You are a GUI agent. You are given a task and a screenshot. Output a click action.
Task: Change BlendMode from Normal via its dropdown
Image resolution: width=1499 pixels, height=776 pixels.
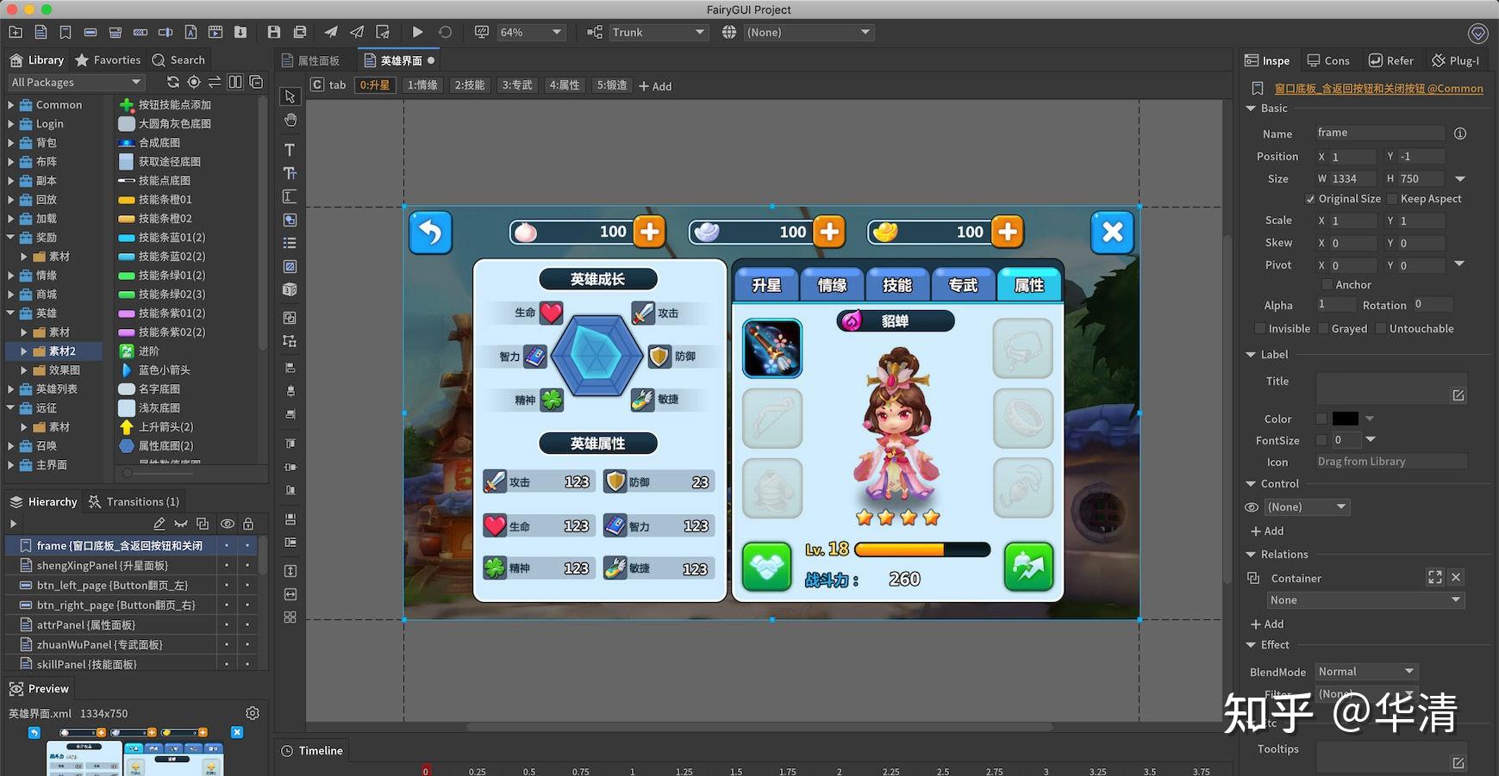1366,671
